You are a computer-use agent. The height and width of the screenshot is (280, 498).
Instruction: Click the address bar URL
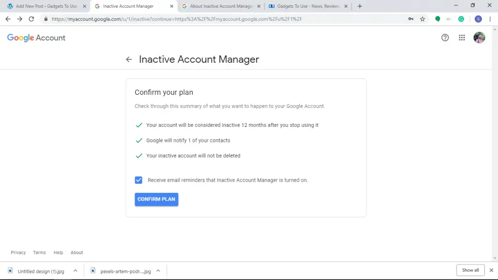click(177, 19)
